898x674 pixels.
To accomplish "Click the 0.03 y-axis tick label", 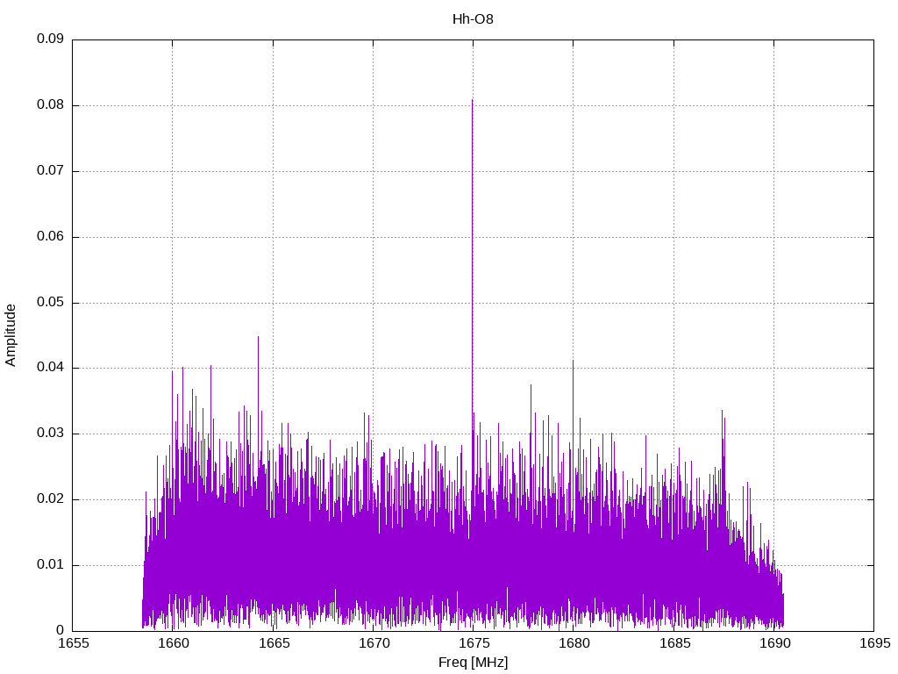I will pyautogui.click(x=49, y=434).
